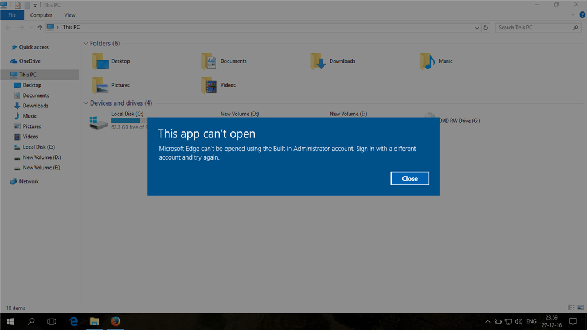Go back using the Back arrow
The height and width of the screenshot is (330, 587).
click(8, 28)
